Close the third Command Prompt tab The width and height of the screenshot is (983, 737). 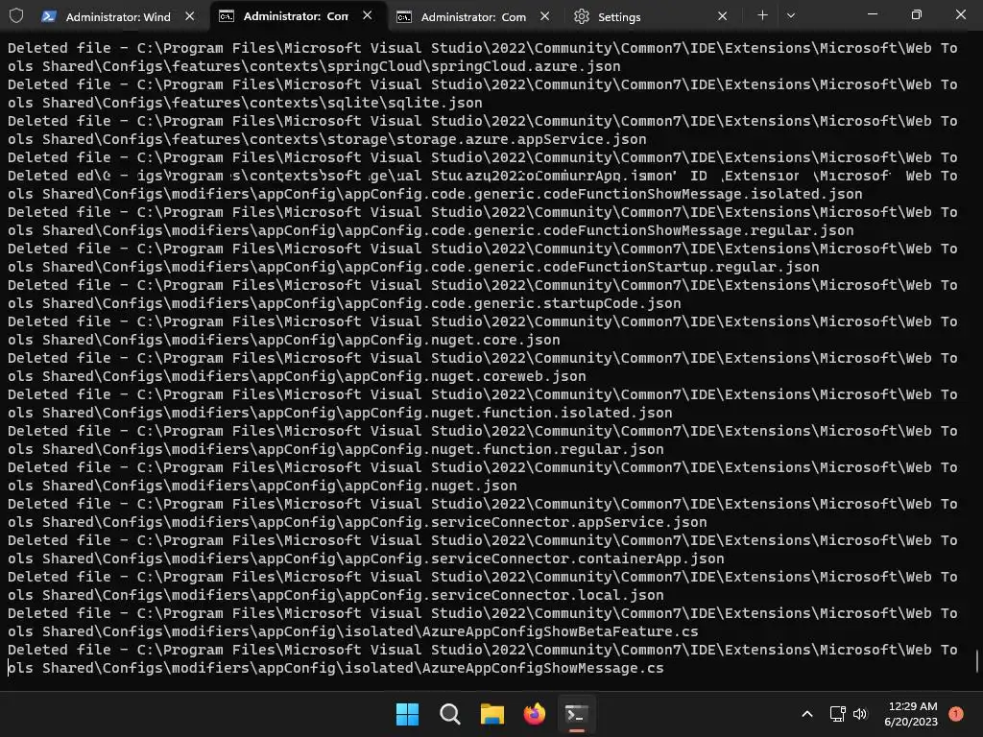[x=545, y=17]
